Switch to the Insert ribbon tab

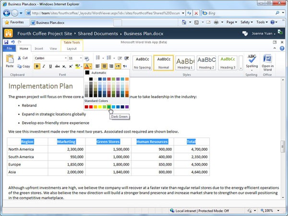coord(39,48)
